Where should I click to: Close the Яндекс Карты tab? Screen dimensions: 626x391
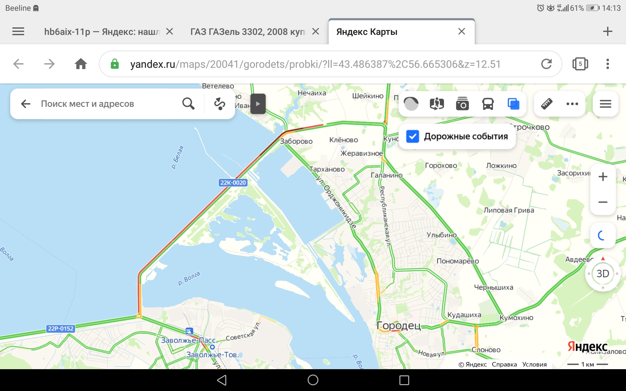(x=462, y=32)
